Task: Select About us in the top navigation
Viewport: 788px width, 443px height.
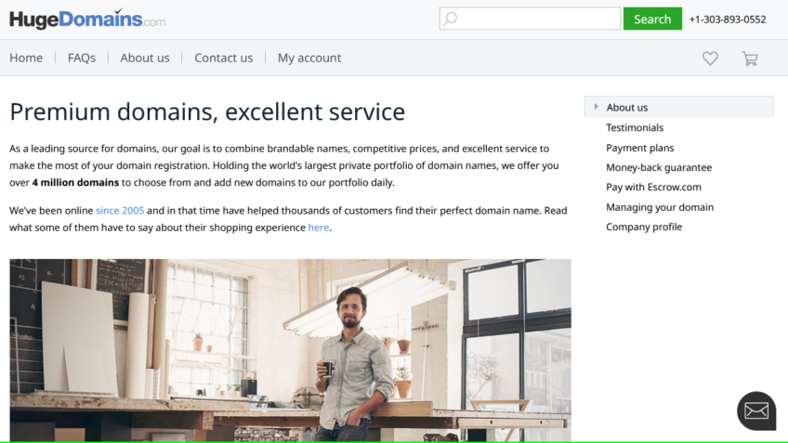Action: (145, 58)
